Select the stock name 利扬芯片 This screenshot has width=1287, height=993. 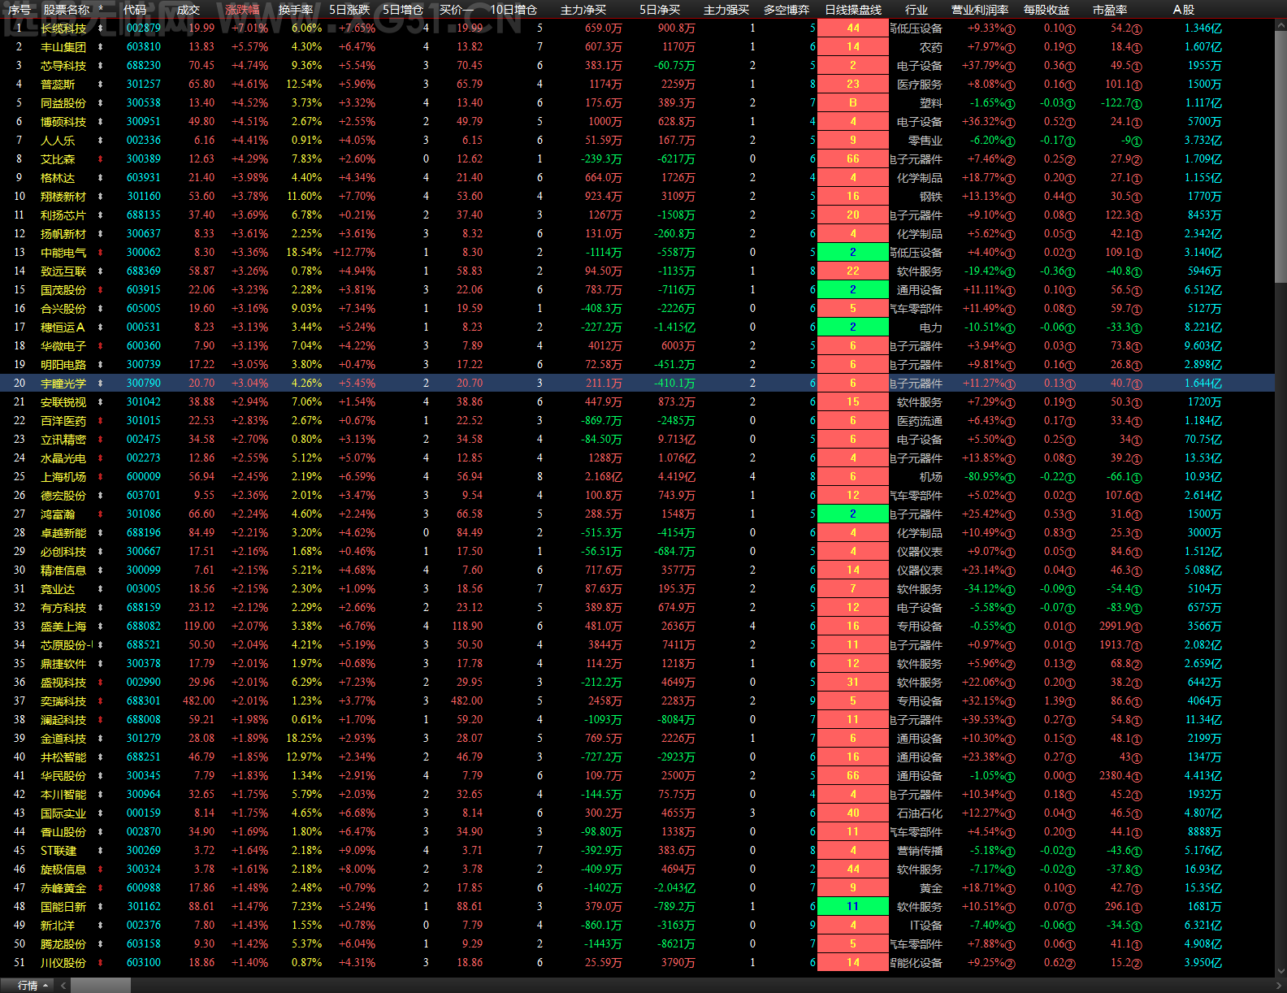(x=63, y=215)
